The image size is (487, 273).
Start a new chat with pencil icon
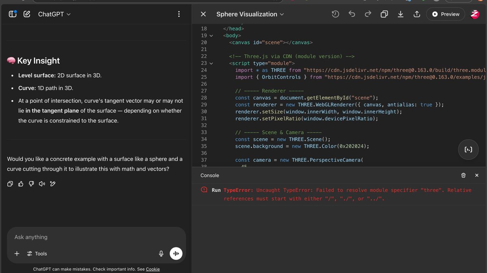[27, 14]
